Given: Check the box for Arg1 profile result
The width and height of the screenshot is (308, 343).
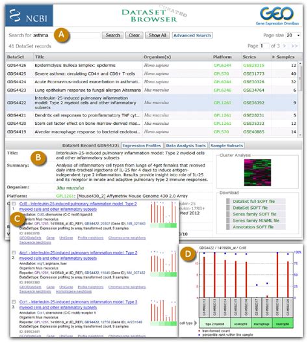Looking at the screenshot, I should [x=14, y=253].
